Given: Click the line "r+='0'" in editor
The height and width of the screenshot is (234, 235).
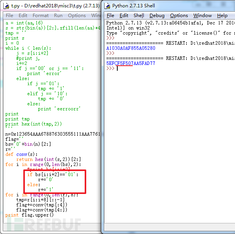Looking at the screenshot, I should 46,180.
